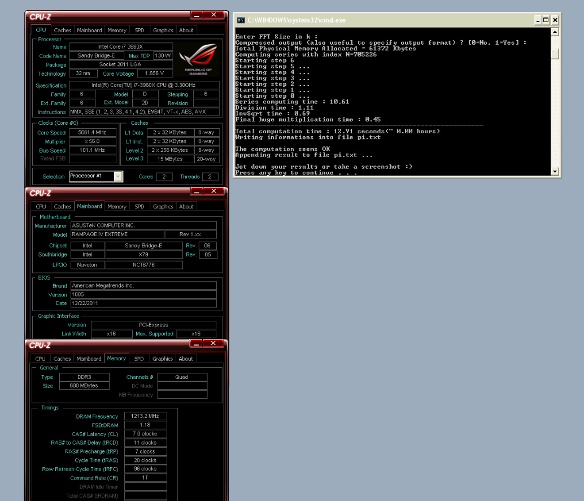The image size is (584, 501).
Task: Open About tab in the CPU-Z processor window
Action: pyautogui.click(x=186, y=30)
